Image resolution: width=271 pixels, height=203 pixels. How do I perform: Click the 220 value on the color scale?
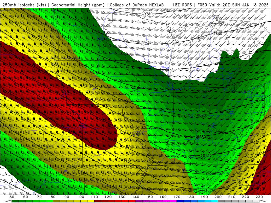[x=246, y=197]
